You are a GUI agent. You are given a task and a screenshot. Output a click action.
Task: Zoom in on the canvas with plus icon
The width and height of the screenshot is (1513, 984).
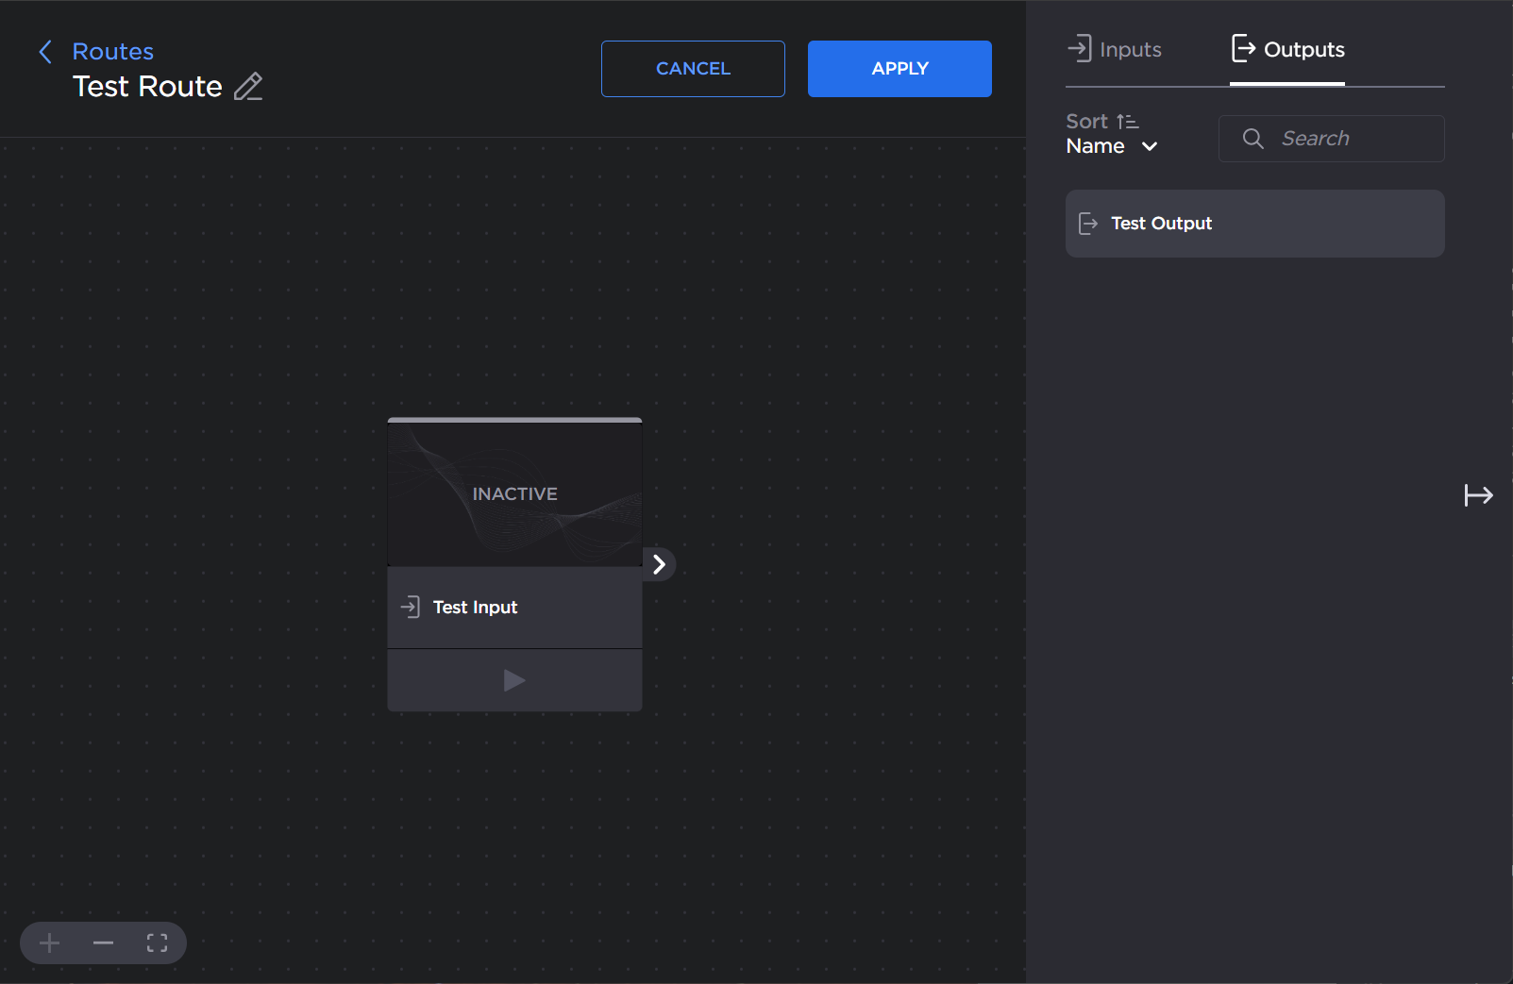50,943
